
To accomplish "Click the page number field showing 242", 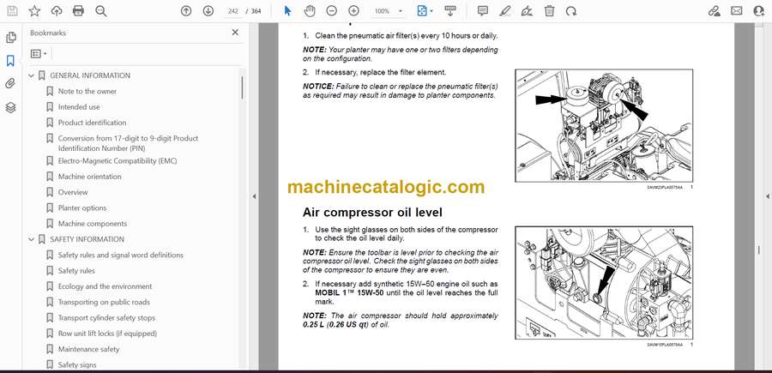I will coord(234,11).
